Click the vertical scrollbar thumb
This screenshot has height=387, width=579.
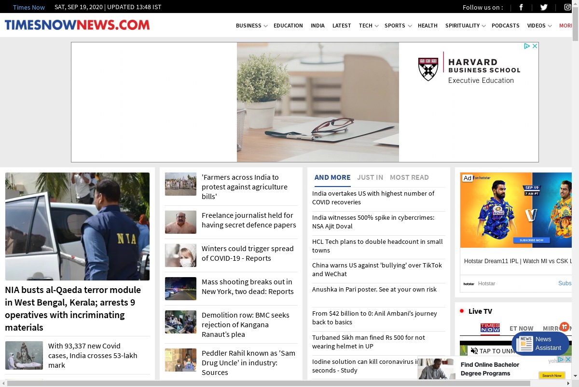(x=575, y=24)
